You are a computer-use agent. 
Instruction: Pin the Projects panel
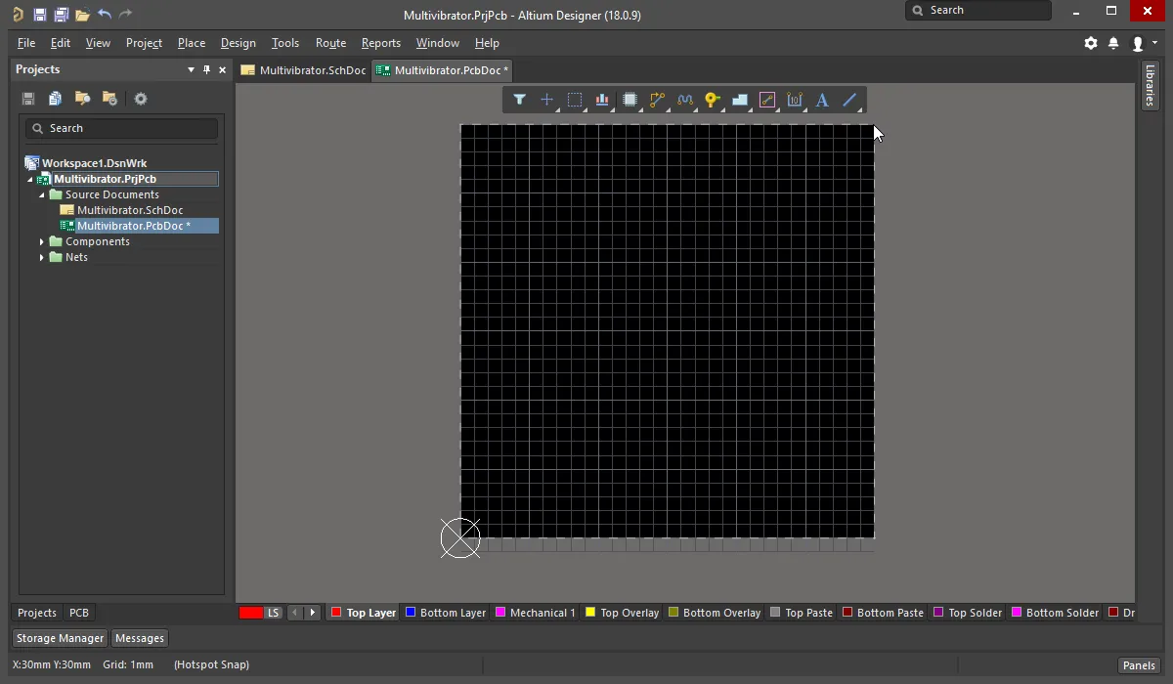[206, 69]
